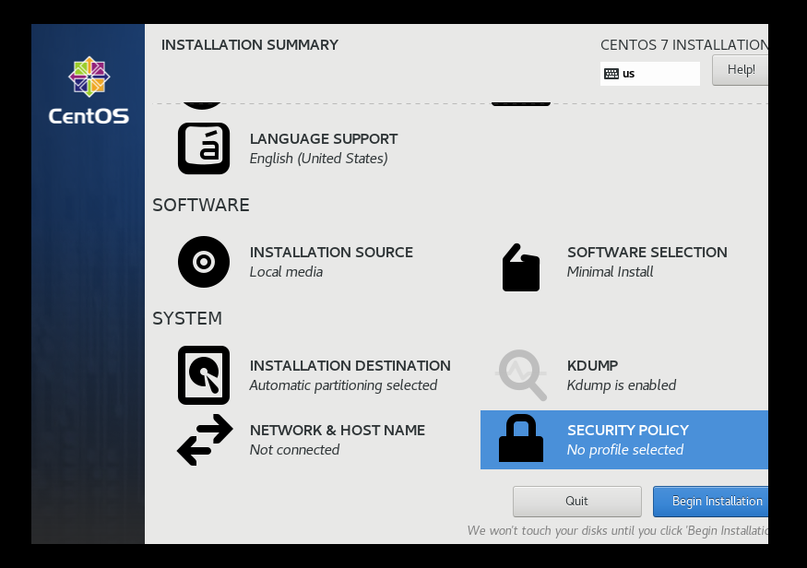Click the Quit button
This screenshot has height=568, width=807.
[x=577, y=501]
